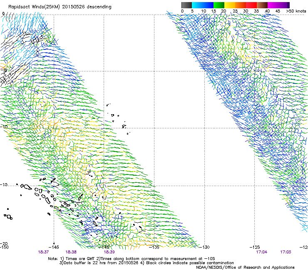Click the -125 longitude axis label
The image size is (308, 270).
click(255, 247)
